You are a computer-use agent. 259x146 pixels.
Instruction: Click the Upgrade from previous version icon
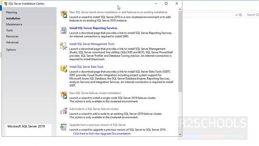tap(64, 127)
